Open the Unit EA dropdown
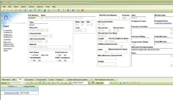The image size is (173, 100). coord(92,24)
